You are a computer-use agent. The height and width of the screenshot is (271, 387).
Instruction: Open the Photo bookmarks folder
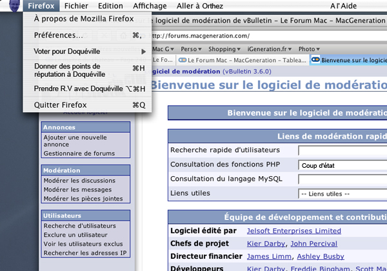(309, 48)
